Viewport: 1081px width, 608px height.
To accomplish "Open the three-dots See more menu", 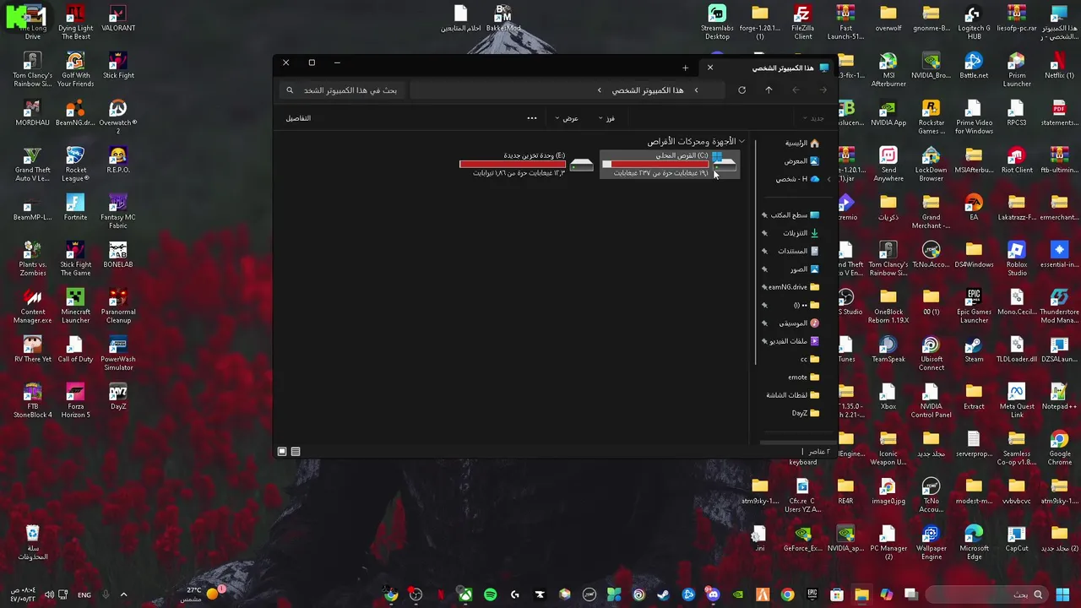I will (532, 118).
